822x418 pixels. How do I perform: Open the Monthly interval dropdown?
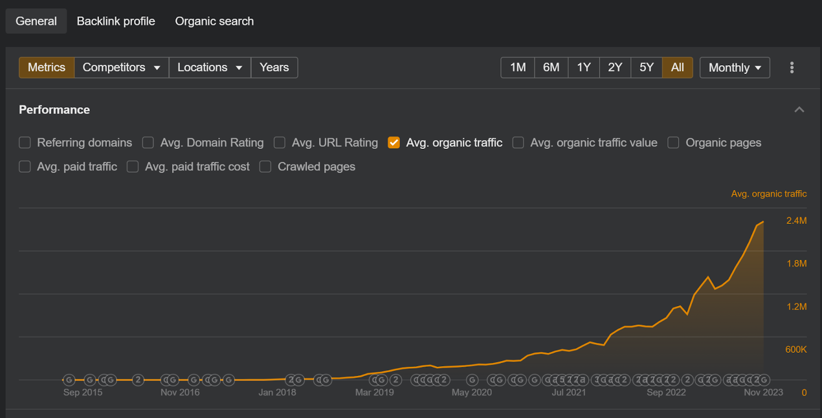tap(734, 68)
